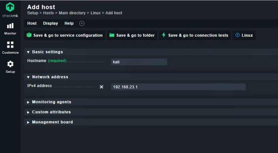Open the Help menu
The height and width of the screenshot is (153, 278).
(x=69, y=24)
